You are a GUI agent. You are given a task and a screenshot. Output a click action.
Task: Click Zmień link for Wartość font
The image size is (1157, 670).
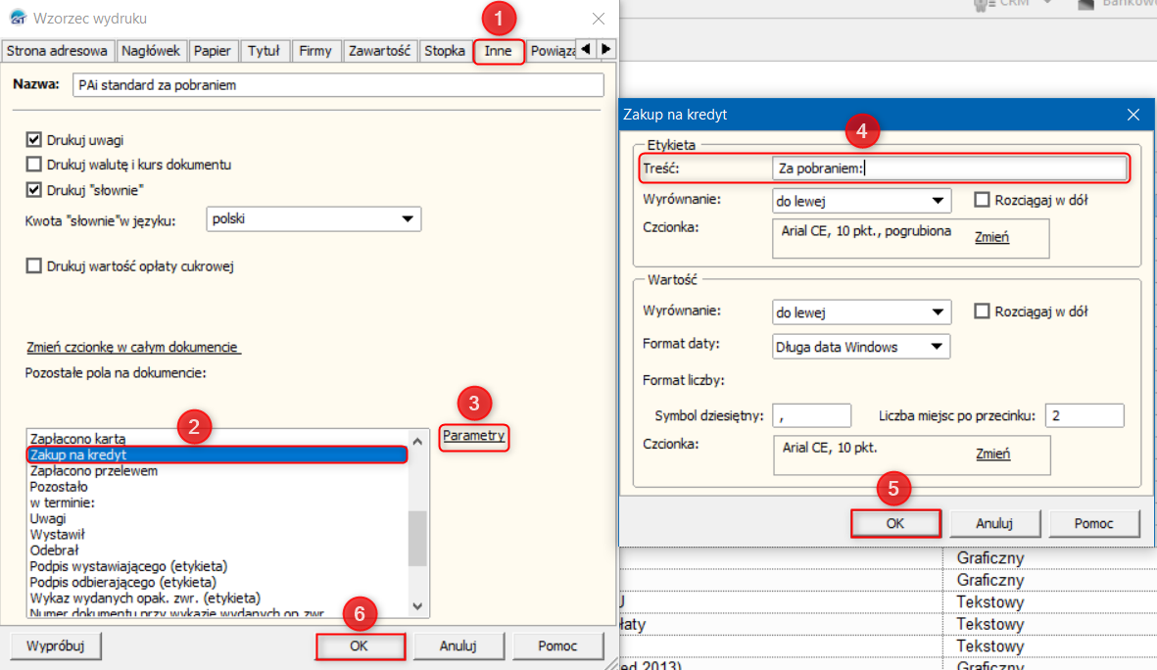point(992,455)
